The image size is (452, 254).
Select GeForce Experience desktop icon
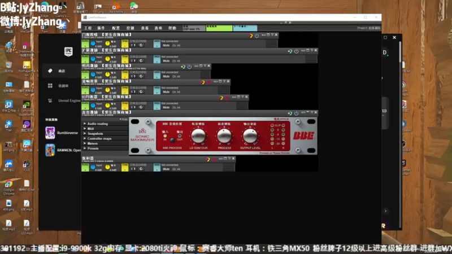coord(27,108)
